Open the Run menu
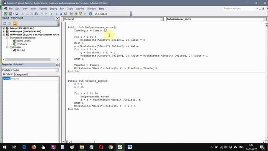268x151 pixels. point(62,8)
